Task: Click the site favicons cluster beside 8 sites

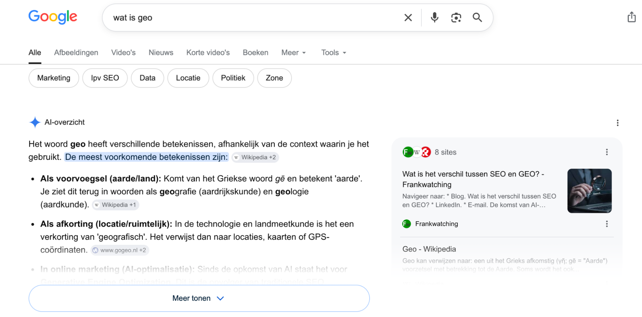Action: (417, 152)
